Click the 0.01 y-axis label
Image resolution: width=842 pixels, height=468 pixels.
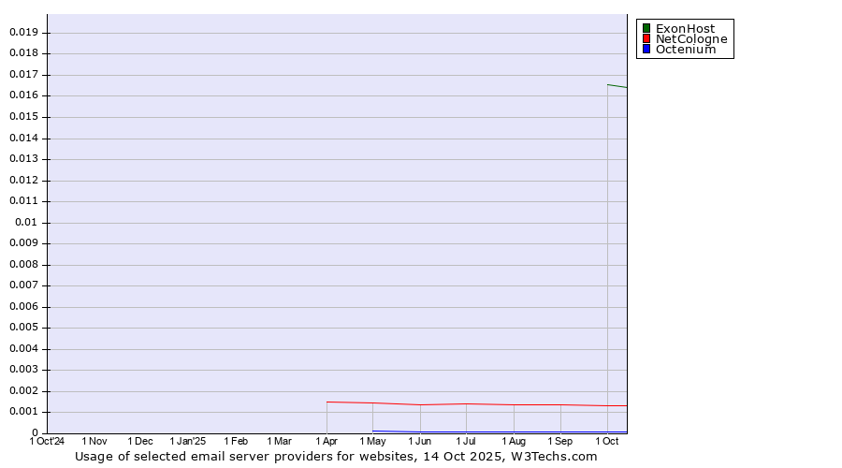26,222
